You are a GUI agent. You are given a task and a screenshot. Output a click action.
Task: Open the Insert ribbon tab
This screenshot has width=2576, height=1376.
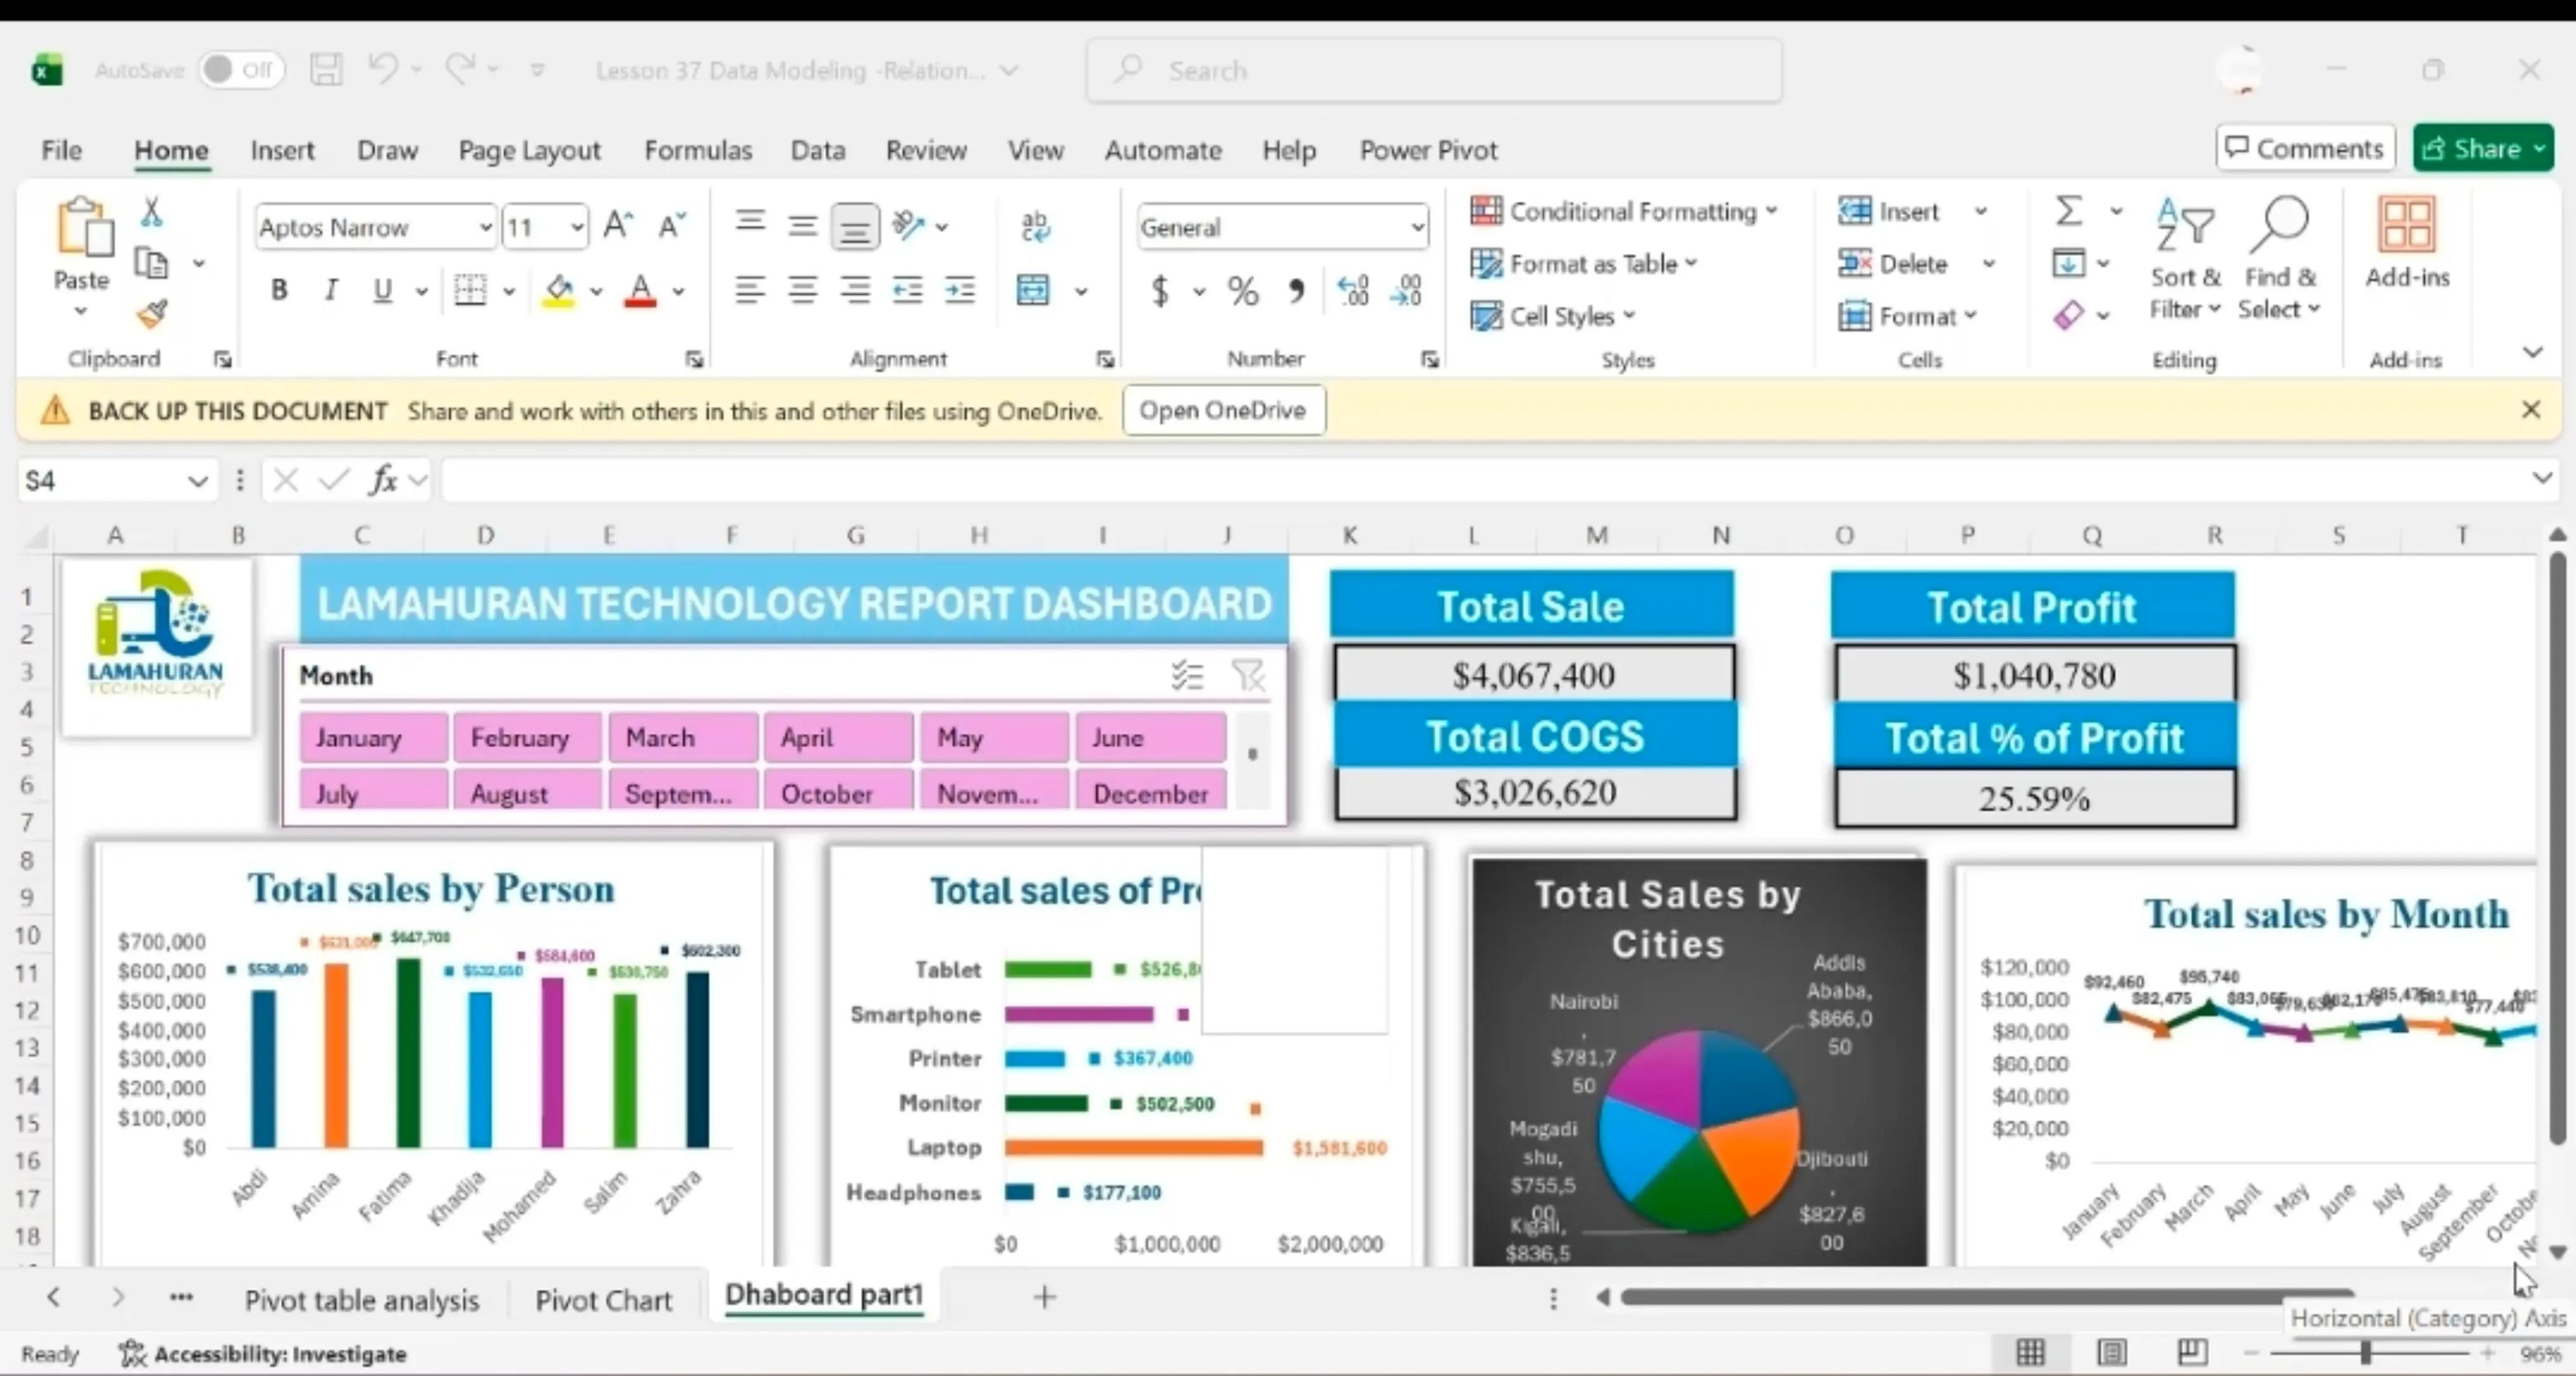click(x=282, y=150)
